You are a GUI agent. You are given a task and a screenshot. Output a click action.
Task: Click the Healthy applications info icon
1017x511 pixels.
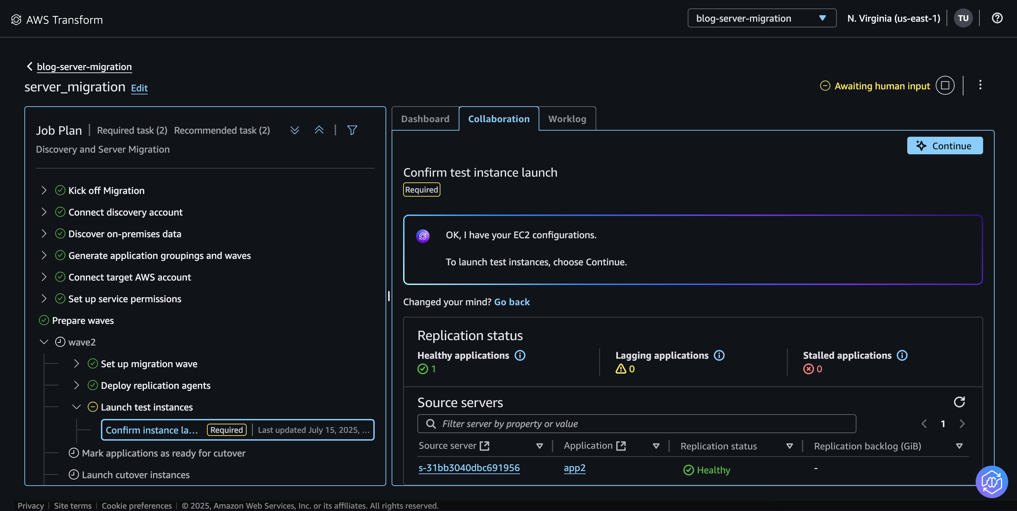[x=520, y=355]
